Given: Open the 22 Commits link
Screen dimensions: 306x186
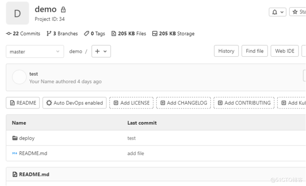Looking at the screenshot, I should tap(23, 33).
